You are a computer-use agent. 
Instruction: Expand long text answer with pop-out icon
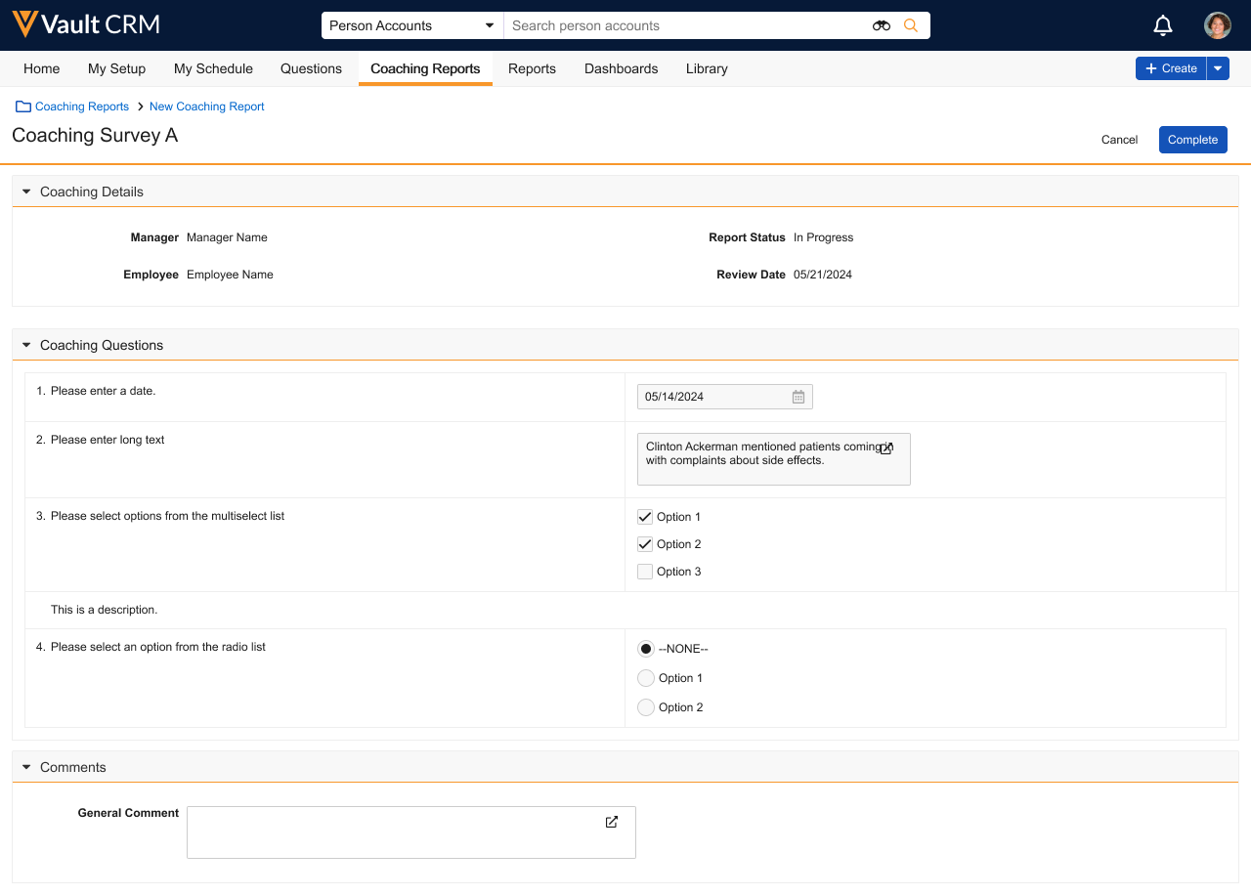point(886,447)
